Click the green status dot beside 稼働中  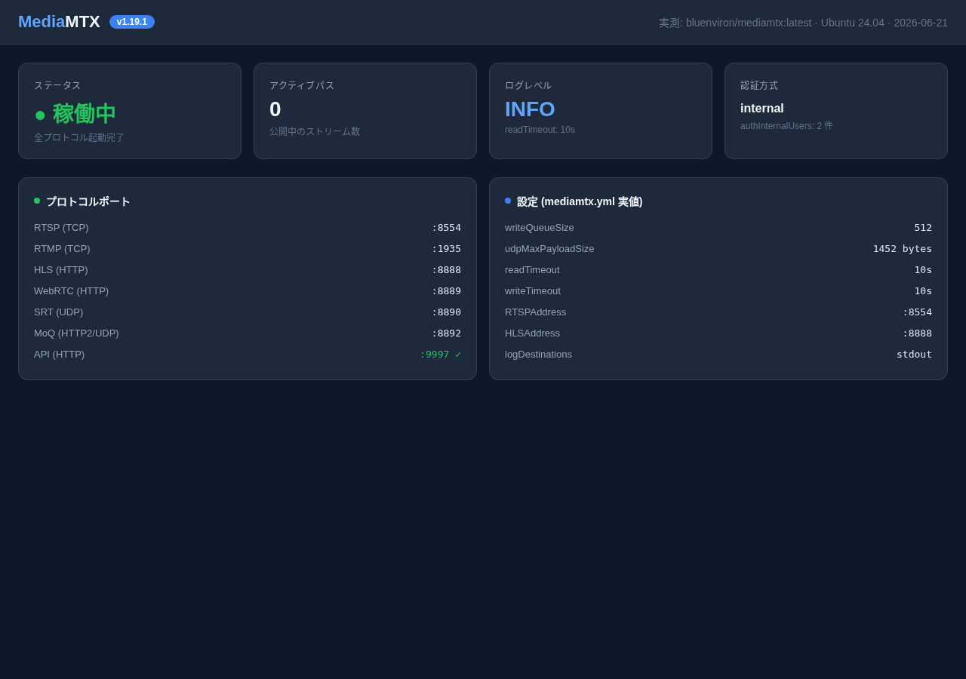[40, 115]
